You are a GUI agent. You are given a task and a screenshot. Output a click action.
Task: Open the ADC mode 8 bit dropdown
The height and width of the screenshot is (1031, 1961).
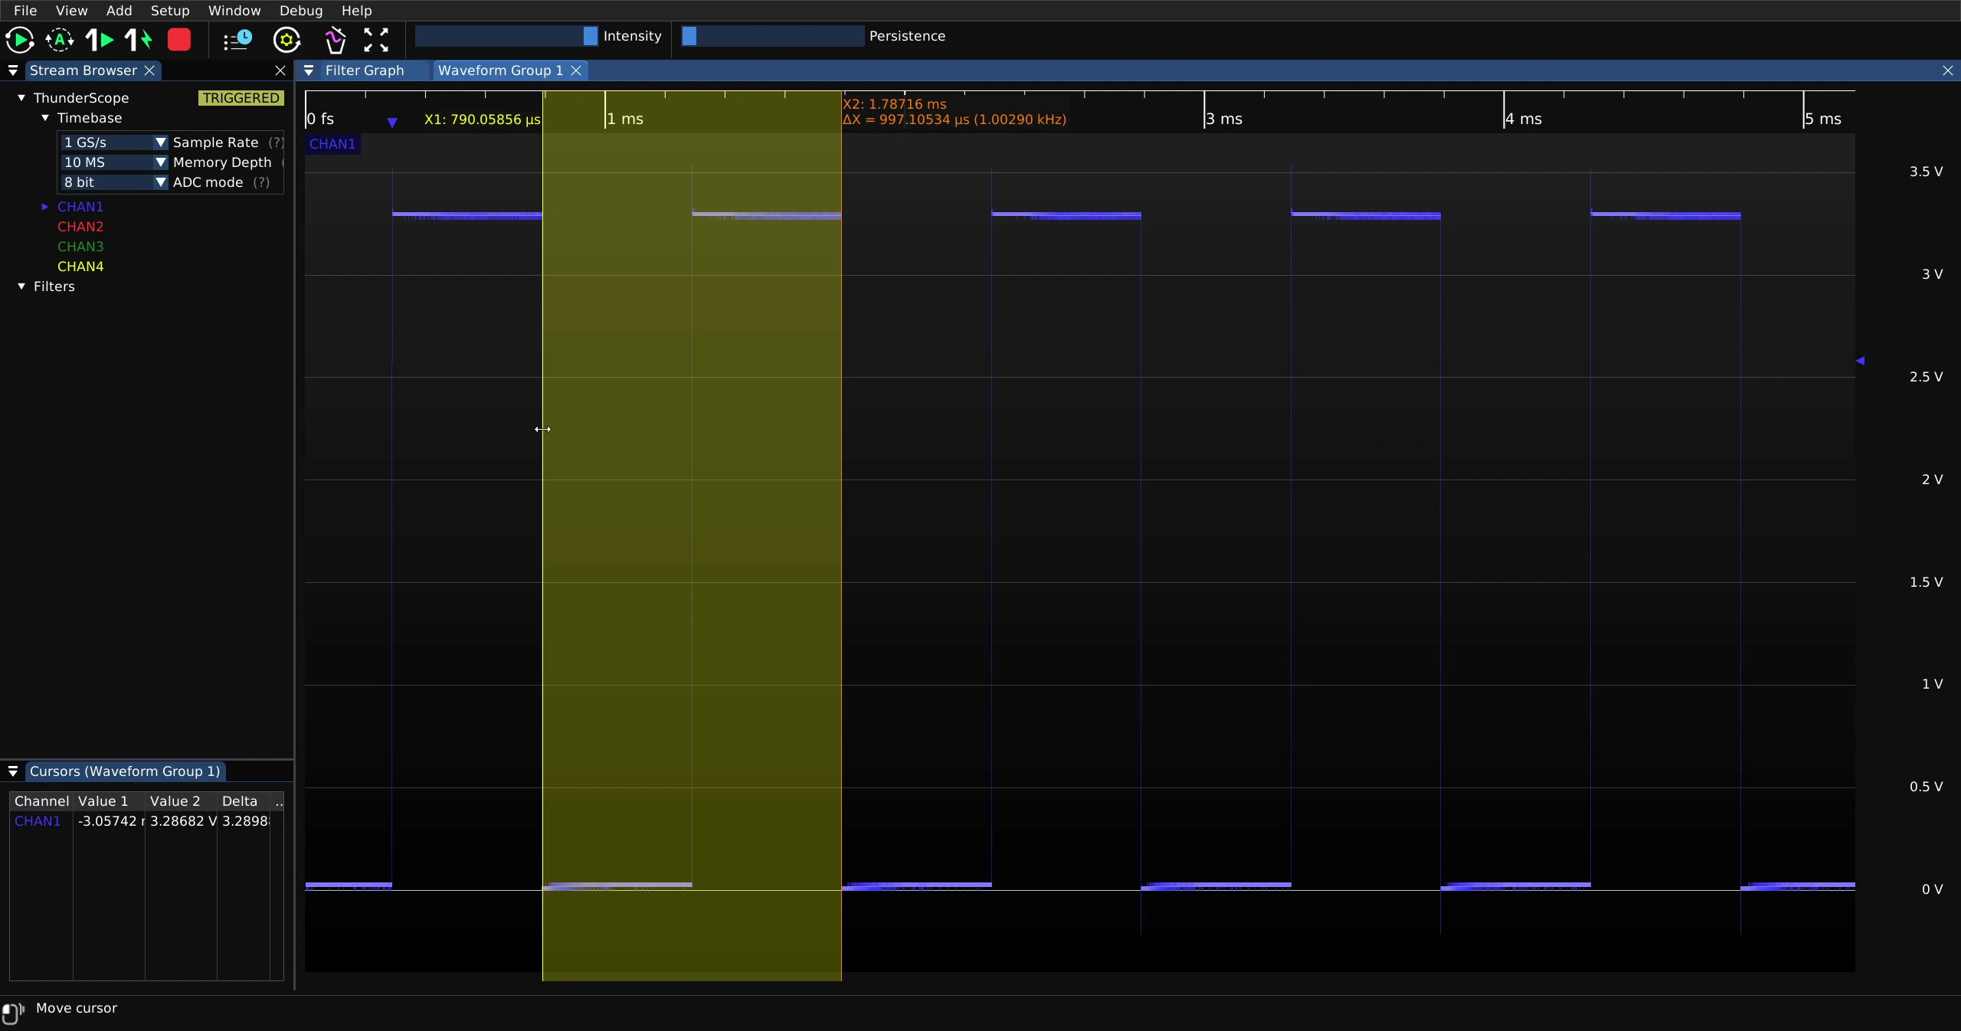pyautogui.click(x=114, y=182)
